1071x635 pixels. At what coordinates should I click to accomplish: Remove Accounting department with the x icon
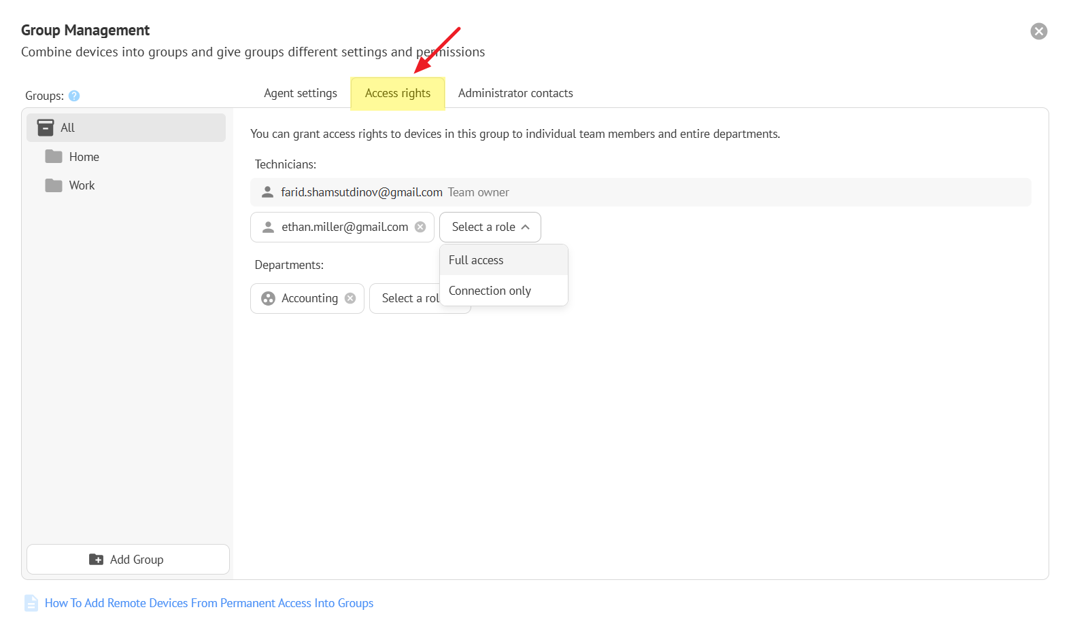(x=350, y=298)
